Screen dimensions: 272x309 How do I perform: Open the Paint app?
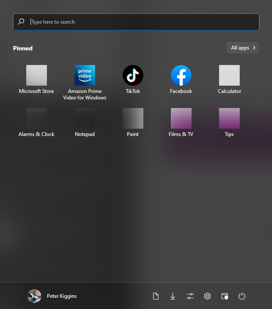coord(133,122)
